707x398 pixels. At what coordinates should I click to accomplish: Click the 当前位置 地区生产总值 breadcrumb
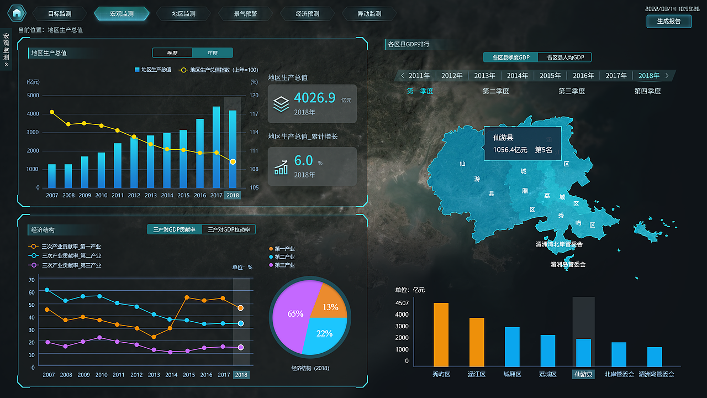50,30
